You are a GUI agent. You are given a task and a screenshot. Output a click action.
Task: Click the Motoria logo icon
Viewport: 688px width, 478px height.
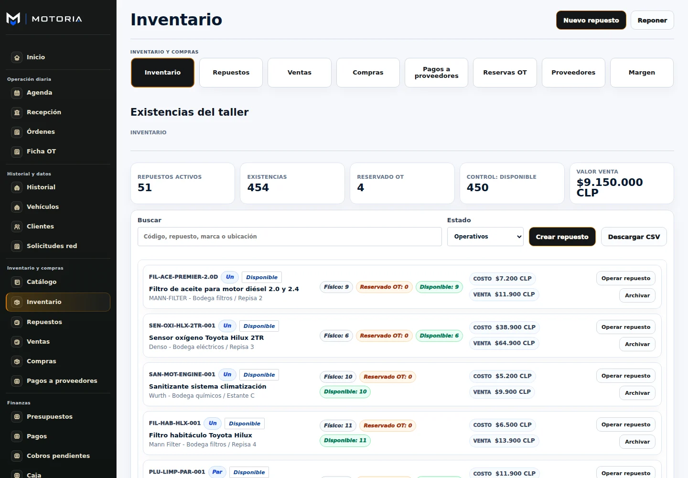13,19
